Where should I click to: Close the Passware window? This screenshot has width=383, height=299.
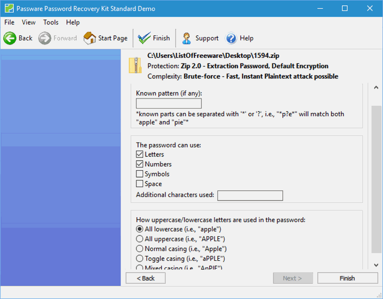point(370,8)
